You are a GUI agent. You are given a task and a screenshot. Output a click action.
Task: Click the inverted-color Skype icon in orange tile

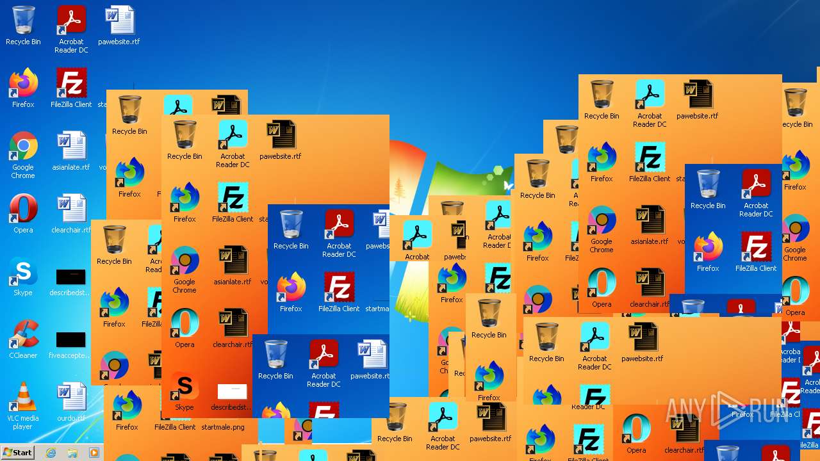point(184,391)
